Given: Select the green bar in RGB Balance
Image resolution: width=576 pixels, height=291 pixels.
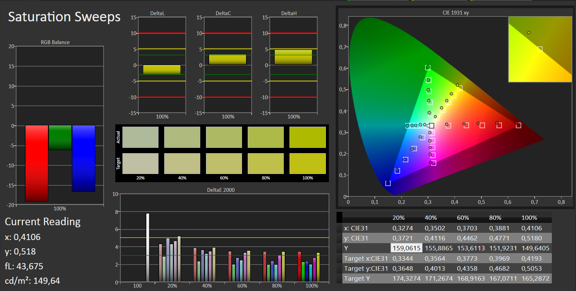Looking at the screenshot, I should (60, 137).
